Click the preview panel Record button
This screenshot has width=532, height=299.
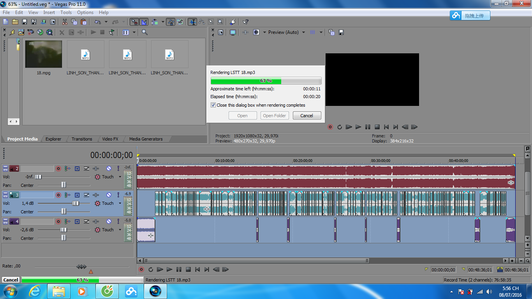pyautogui.click(x=330, y=127)
